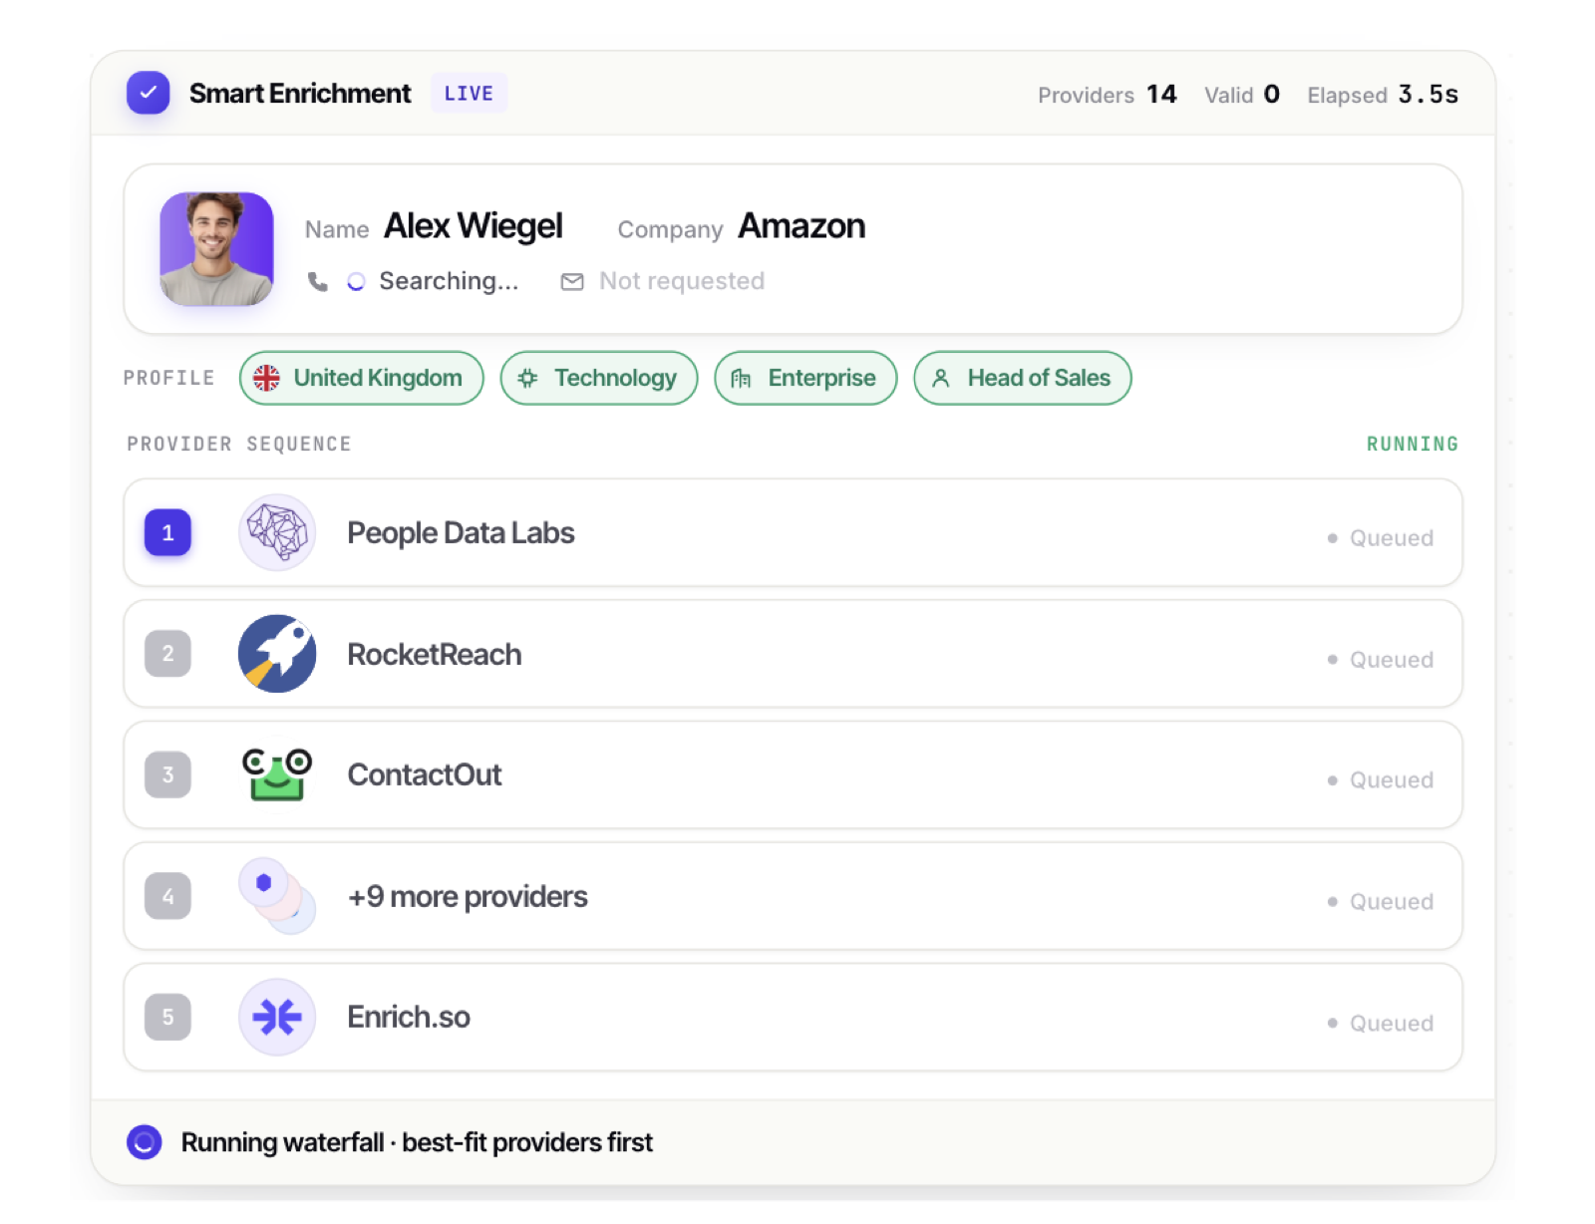Screen dimensions: 1595x1224
Task: Click the Elapsed 3.5s timer
Action: pyautogui.click(x=1384, y=95)
